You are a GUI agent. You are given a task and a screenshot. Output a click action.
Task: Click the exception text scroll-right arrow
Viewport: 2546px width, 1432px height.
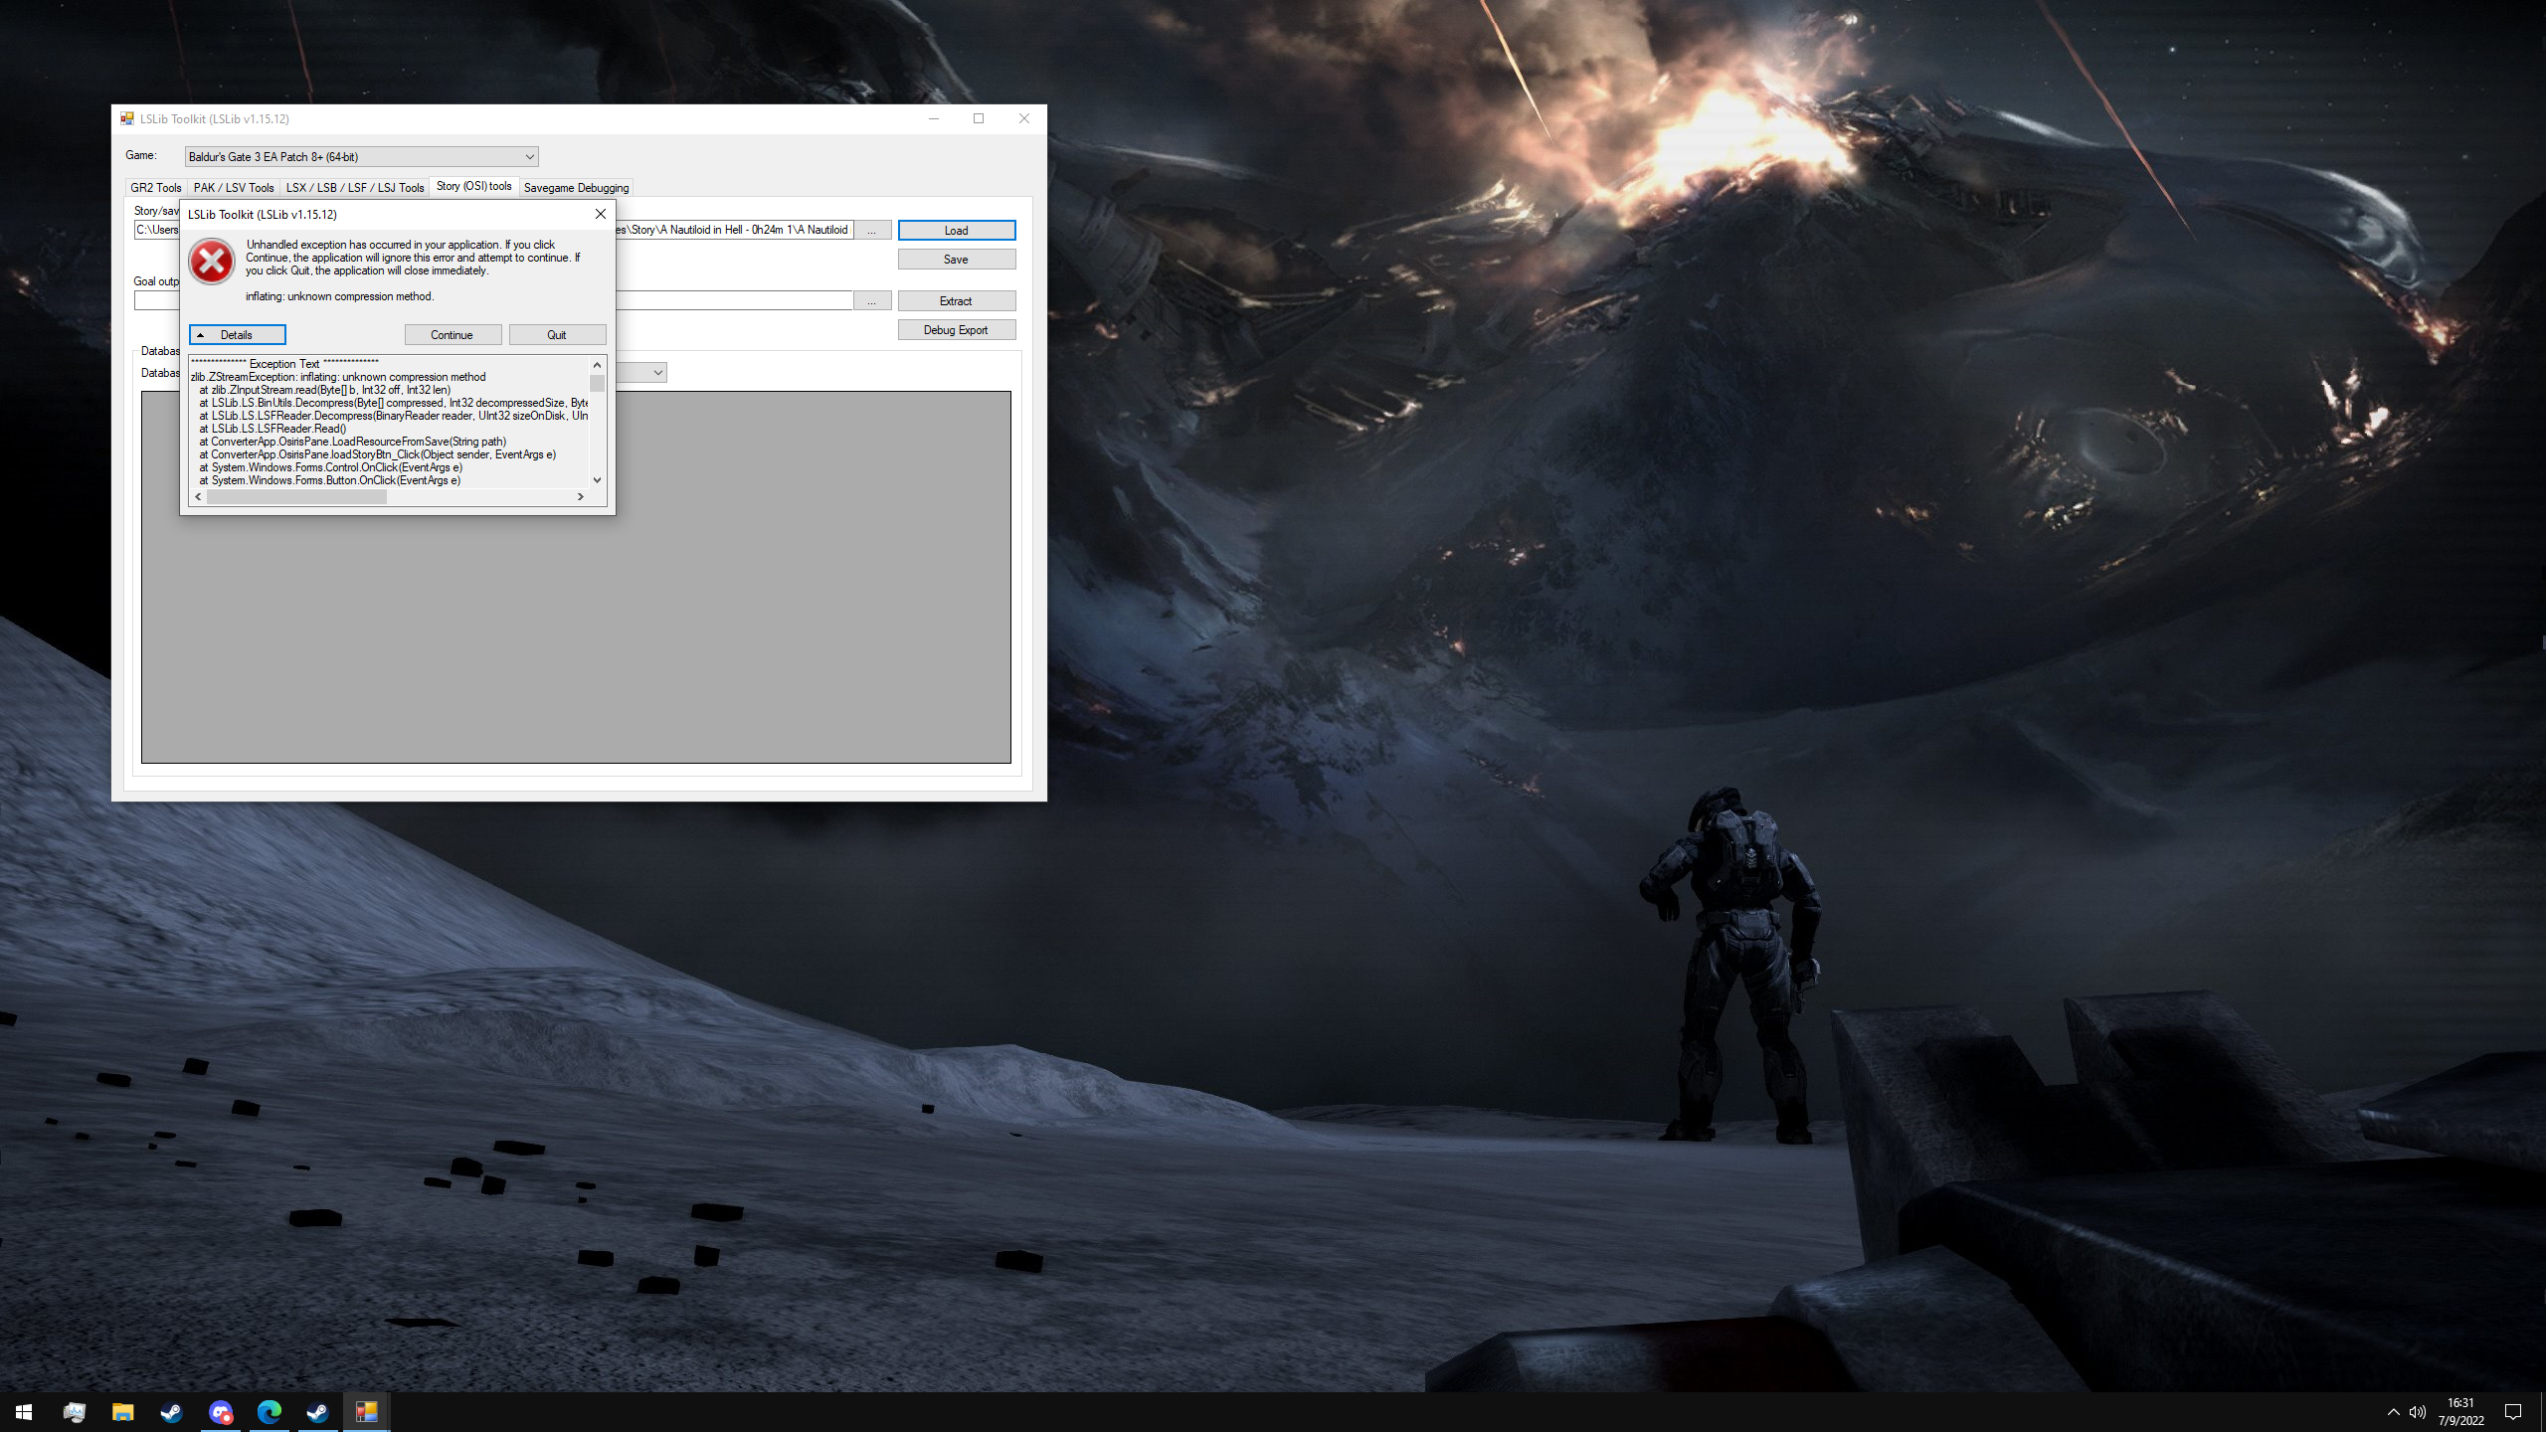point(580,497)
